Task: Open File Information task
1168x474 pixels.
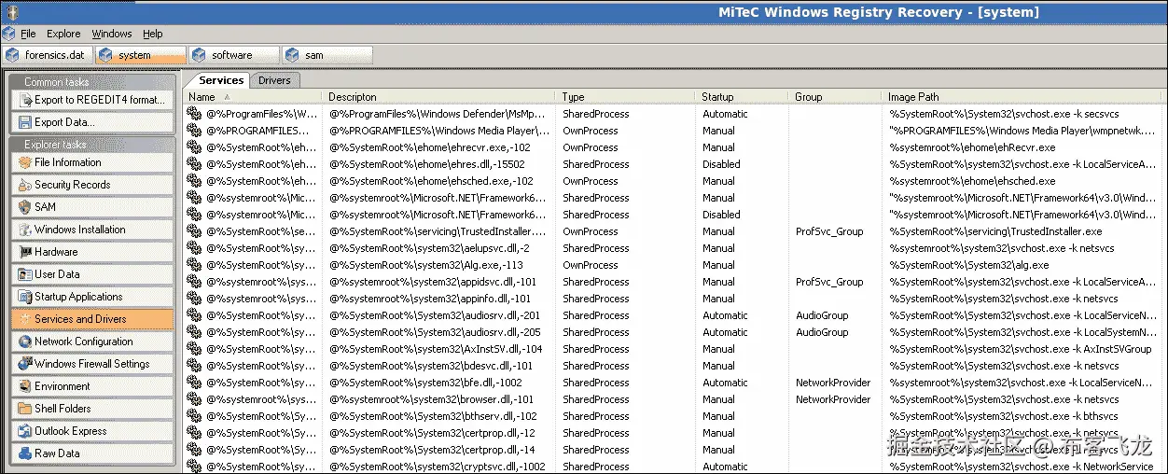Action: coord(91,162)
